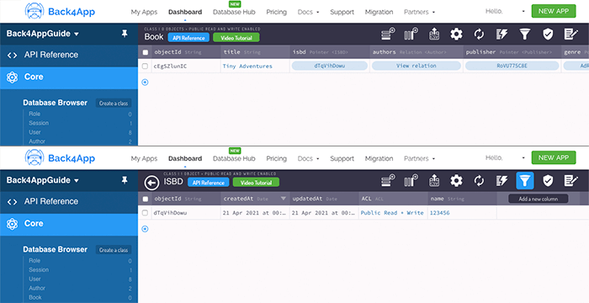Refresh the Book class data
Image resolution: width=589 pixels, height=303 pixels.
(479, 35)
